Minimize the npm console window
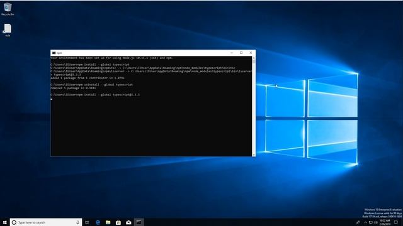 (x=232, y=53)
